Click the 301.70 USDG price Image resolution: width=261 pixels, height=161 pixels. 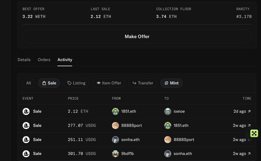tap(82, 154)
